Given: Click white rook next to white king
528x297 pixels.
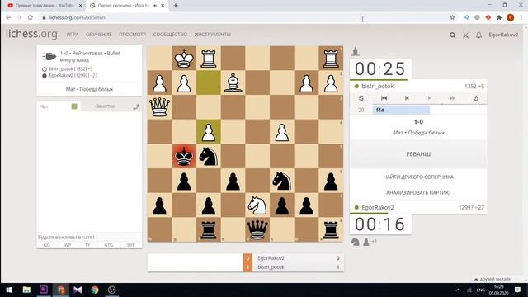Looking at the screenshot, I should coord(209,59).
